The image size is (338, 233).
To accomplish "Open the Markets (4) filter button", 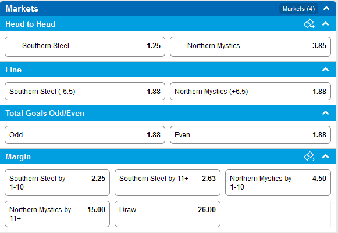I will pos(299,9).
